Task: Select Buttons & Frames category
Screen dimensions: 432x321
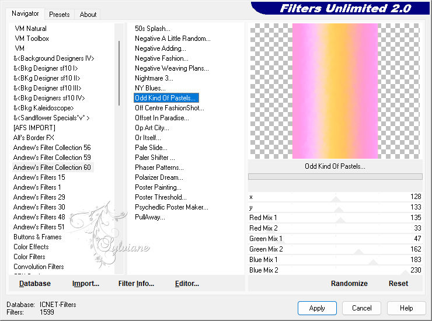Action: [37, 237]
